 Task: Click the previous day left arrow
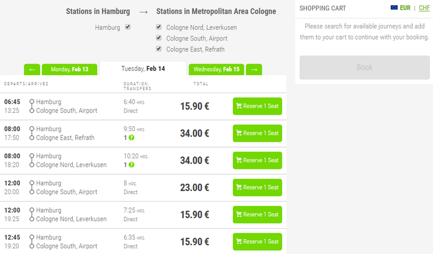tap(32, 69)
